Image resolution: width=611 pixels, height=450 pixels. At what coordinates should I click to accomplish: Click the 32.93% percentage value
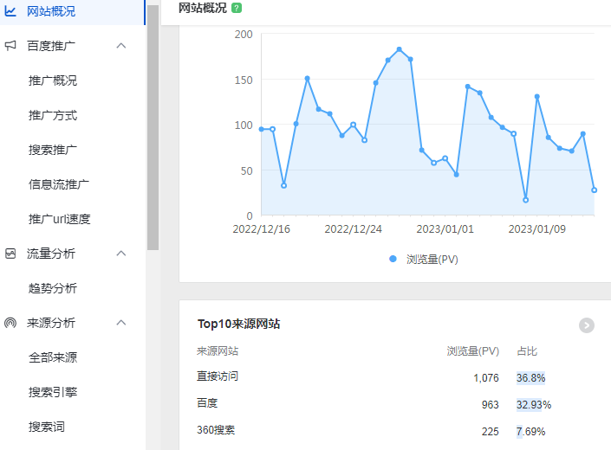(x=534, y=404)
